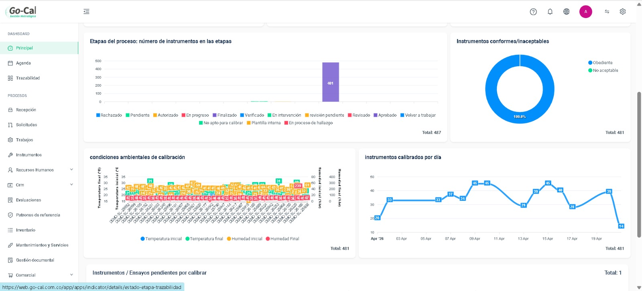The height and width of the screenshot is (291, 642).
Task: Toggle the Revisado legend entry
Action: click(x=359, y=115)
